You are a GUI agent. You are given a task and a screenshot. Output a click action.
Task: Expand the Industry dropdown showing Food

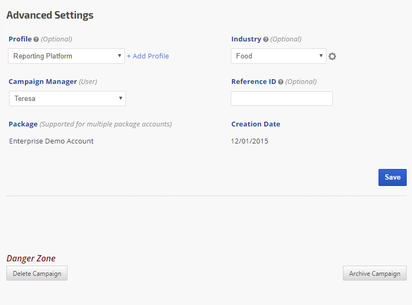click(x=278, y=56)
